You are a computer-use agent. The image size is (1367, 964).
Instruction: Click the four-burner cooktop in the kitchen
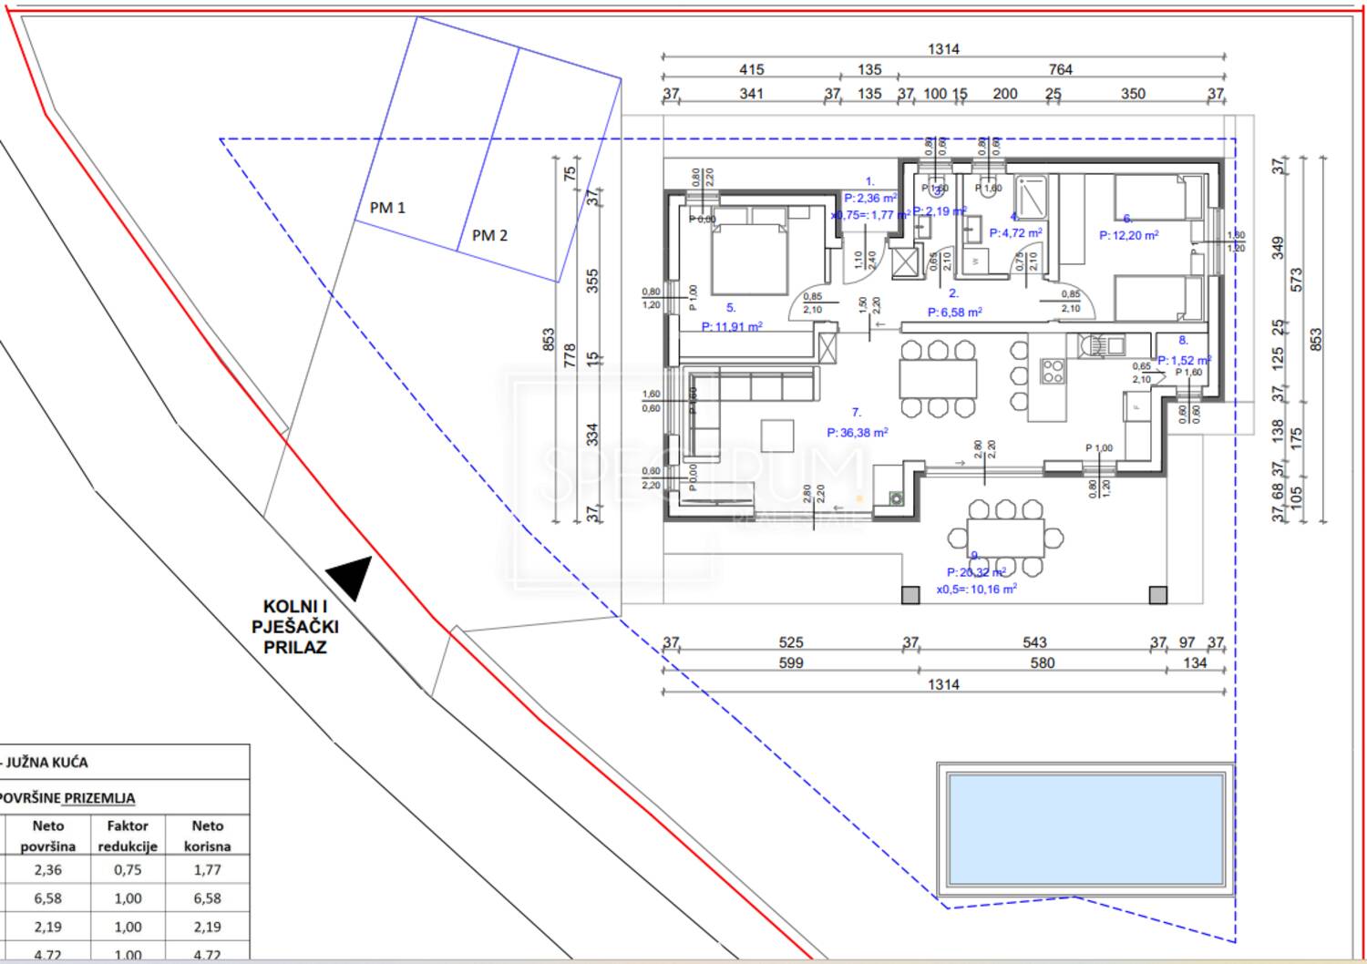click(x=1053, y=371)
